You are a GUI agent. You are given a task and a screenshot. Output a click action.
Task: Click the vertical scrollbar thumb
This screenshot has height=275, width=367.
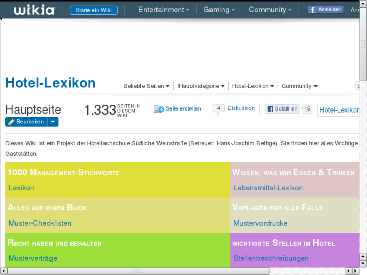pos(363,44)
